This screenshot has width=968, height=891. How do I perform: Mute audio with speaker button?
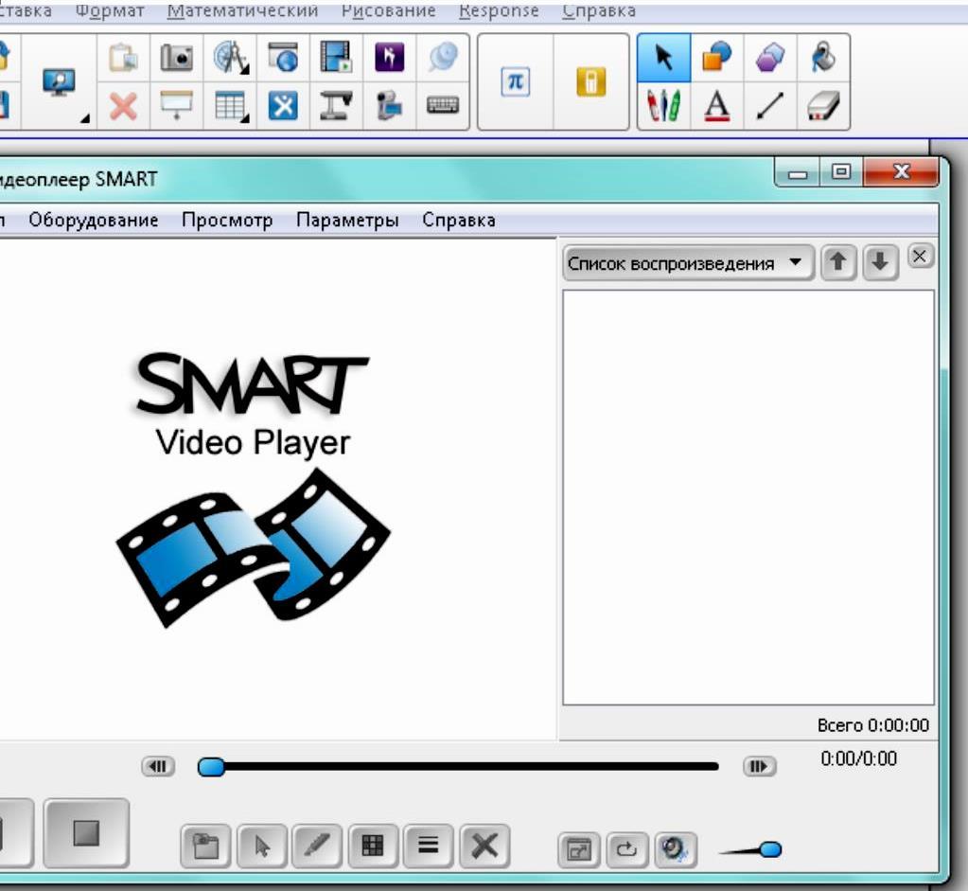click(x=676, y=850)
